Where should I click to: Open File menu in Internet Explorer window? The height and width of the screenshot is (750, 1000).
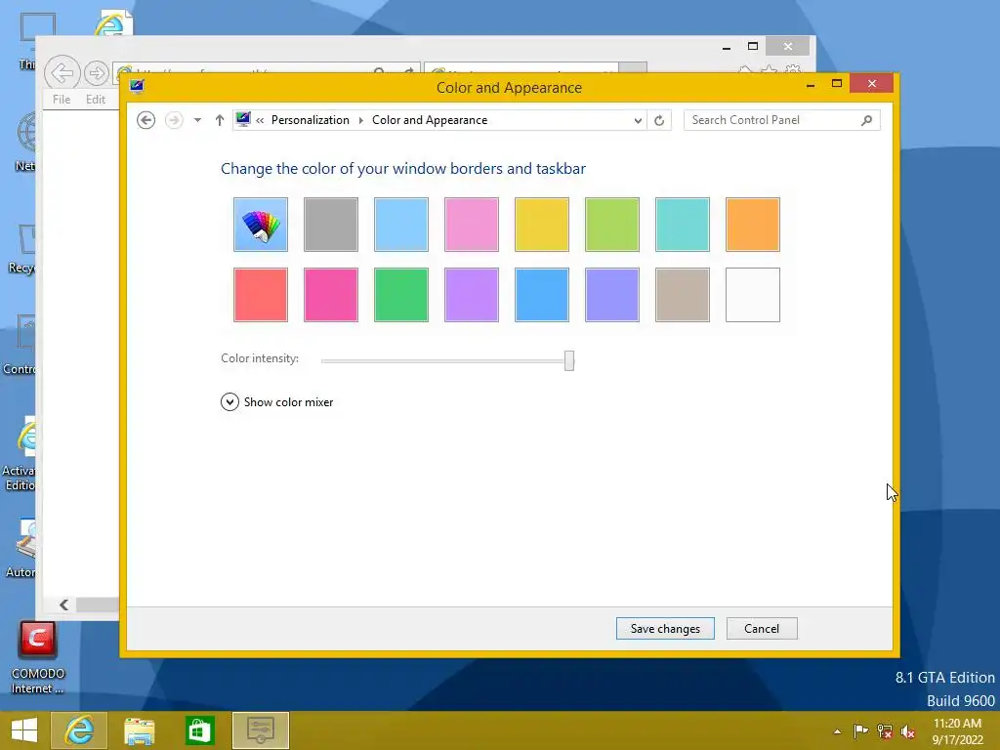tap(62, 99)
